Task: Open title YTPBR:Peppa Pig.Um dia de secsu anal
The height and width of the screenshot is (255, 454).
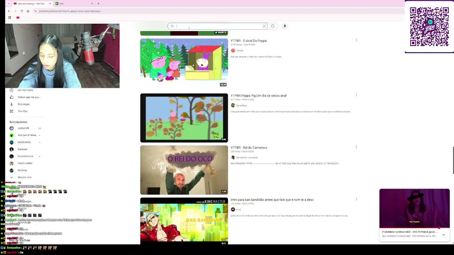Action: click(x=259, y=96)
